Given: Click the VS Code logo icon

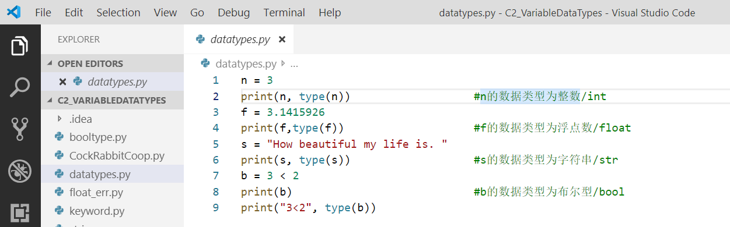Looking at the screenshot, I should (x=13, y=12).
